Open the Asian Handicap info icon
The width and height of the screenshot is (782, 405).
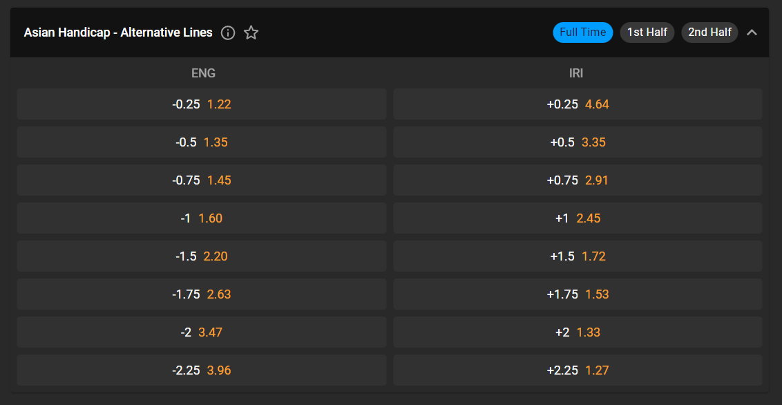point(228,33)
